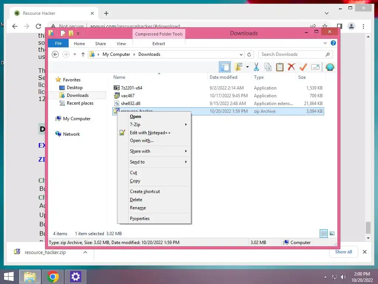
Task: Open the File ribbon tab
Action: point(58,43)
